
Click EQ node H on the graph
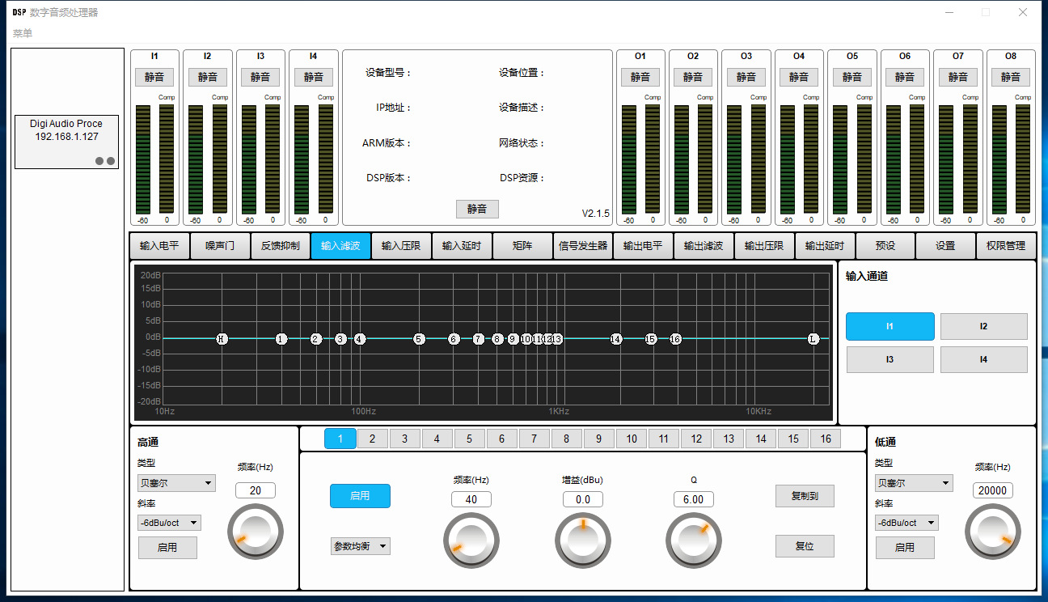tap(222, 339)
